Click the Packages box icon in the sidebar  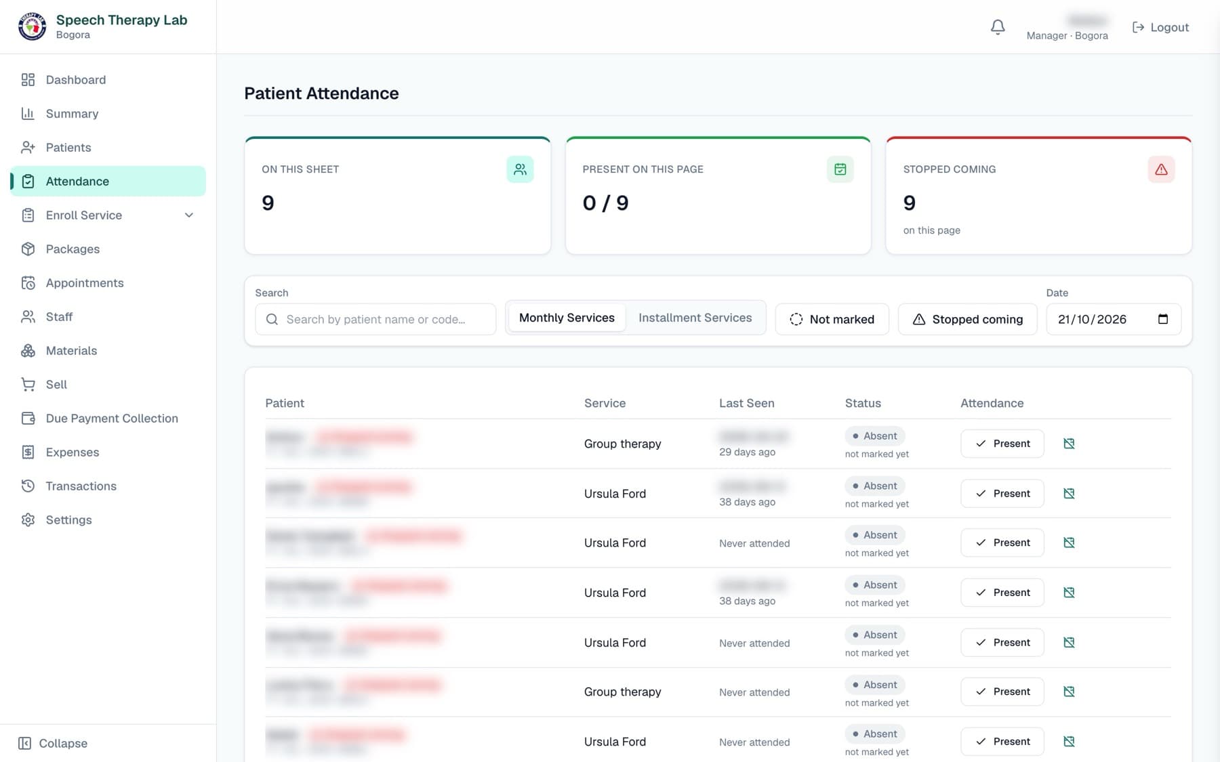(x=28, y=249)
